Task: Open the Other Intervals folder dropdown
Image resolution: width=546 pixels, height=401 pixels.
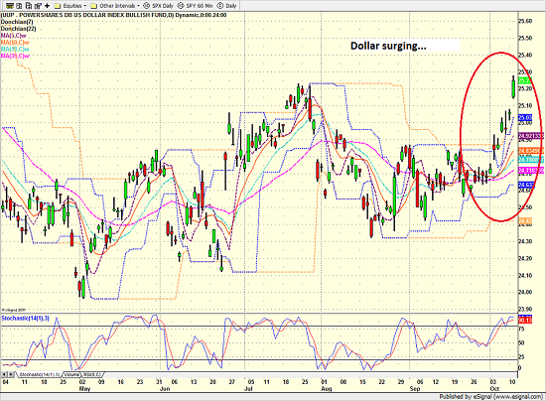Action: click(x=139, y=6)
